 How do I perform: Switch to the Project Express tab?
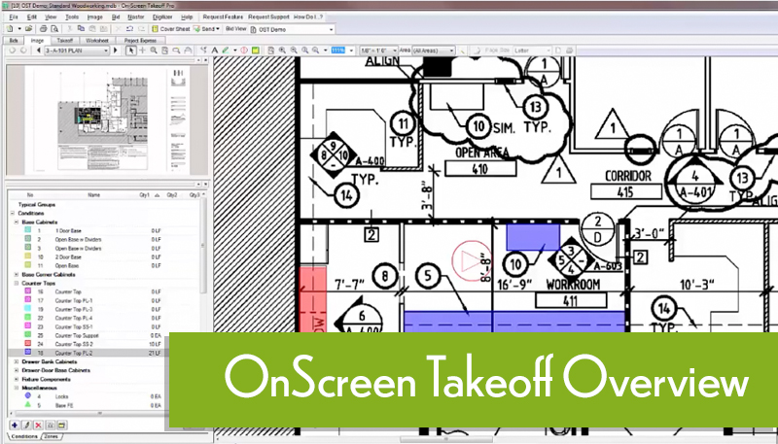point(140,41)
